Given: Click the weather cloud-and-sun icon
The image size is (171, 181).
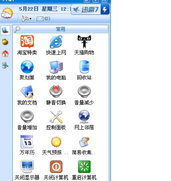Looking at the screenshot, I should 7,13.
